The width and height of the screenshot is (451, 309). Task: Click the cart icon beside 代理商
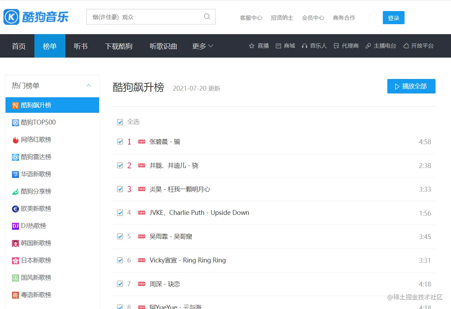336,46
